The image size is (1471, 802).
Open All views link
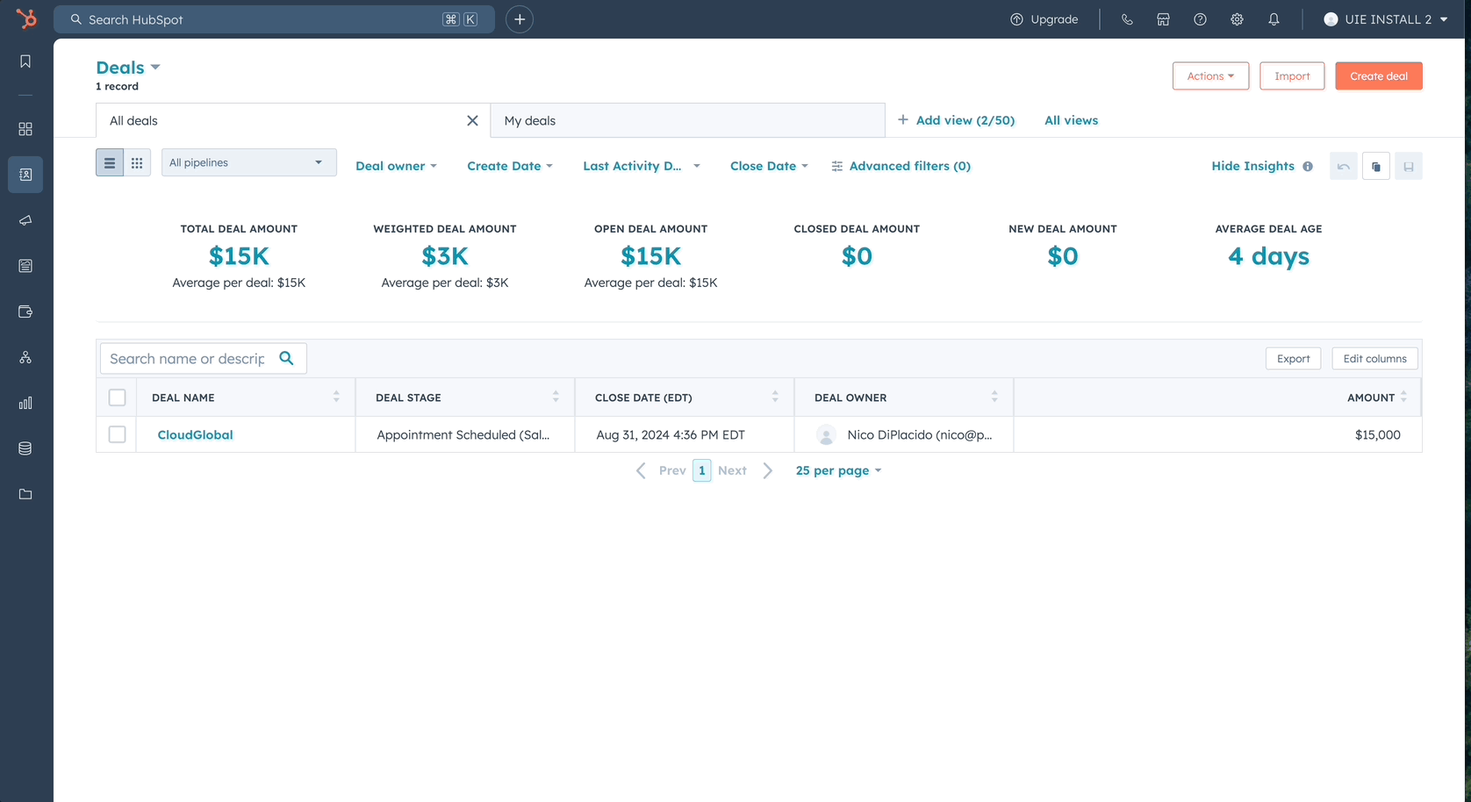coord(1071,120)
